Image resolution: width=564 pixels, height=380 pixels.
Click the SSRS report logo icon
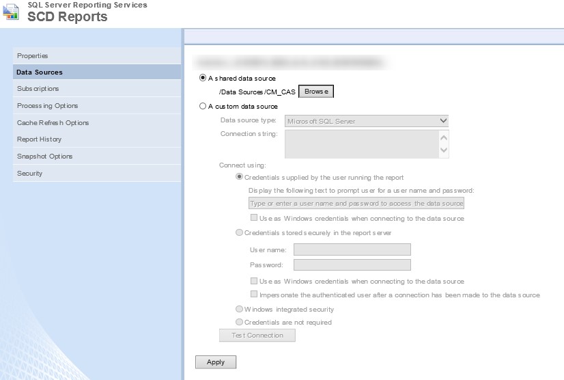coord(11,12)
